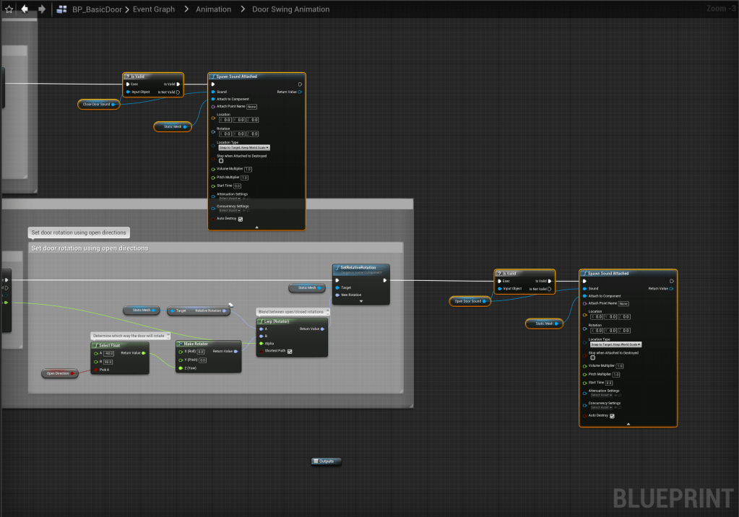Viewport: 739px width, 517px height.
Task: Click the Select Float A value field
Action: pyautogui.click(x=109, y=353)
